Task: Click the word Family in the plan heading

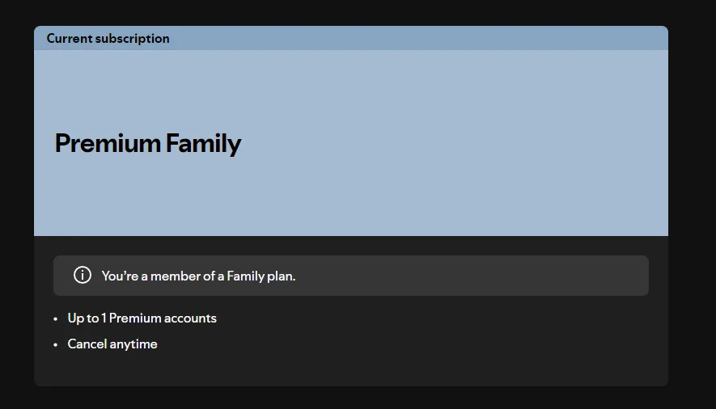Action: [x=203, y=143]
